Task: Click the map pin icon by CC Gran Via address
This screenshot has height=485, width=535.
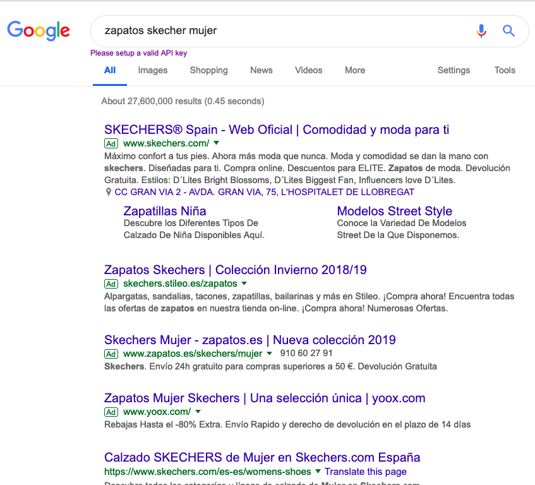Action: tap(109, 192)
